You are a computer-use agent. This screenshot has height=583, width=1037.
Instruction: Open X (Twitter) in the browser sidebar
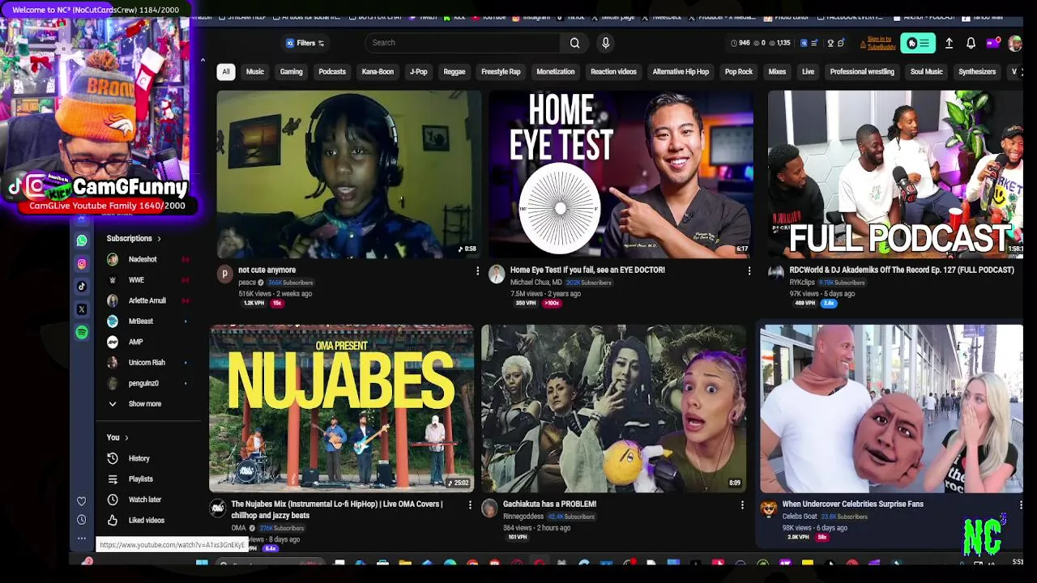[82, 309]
